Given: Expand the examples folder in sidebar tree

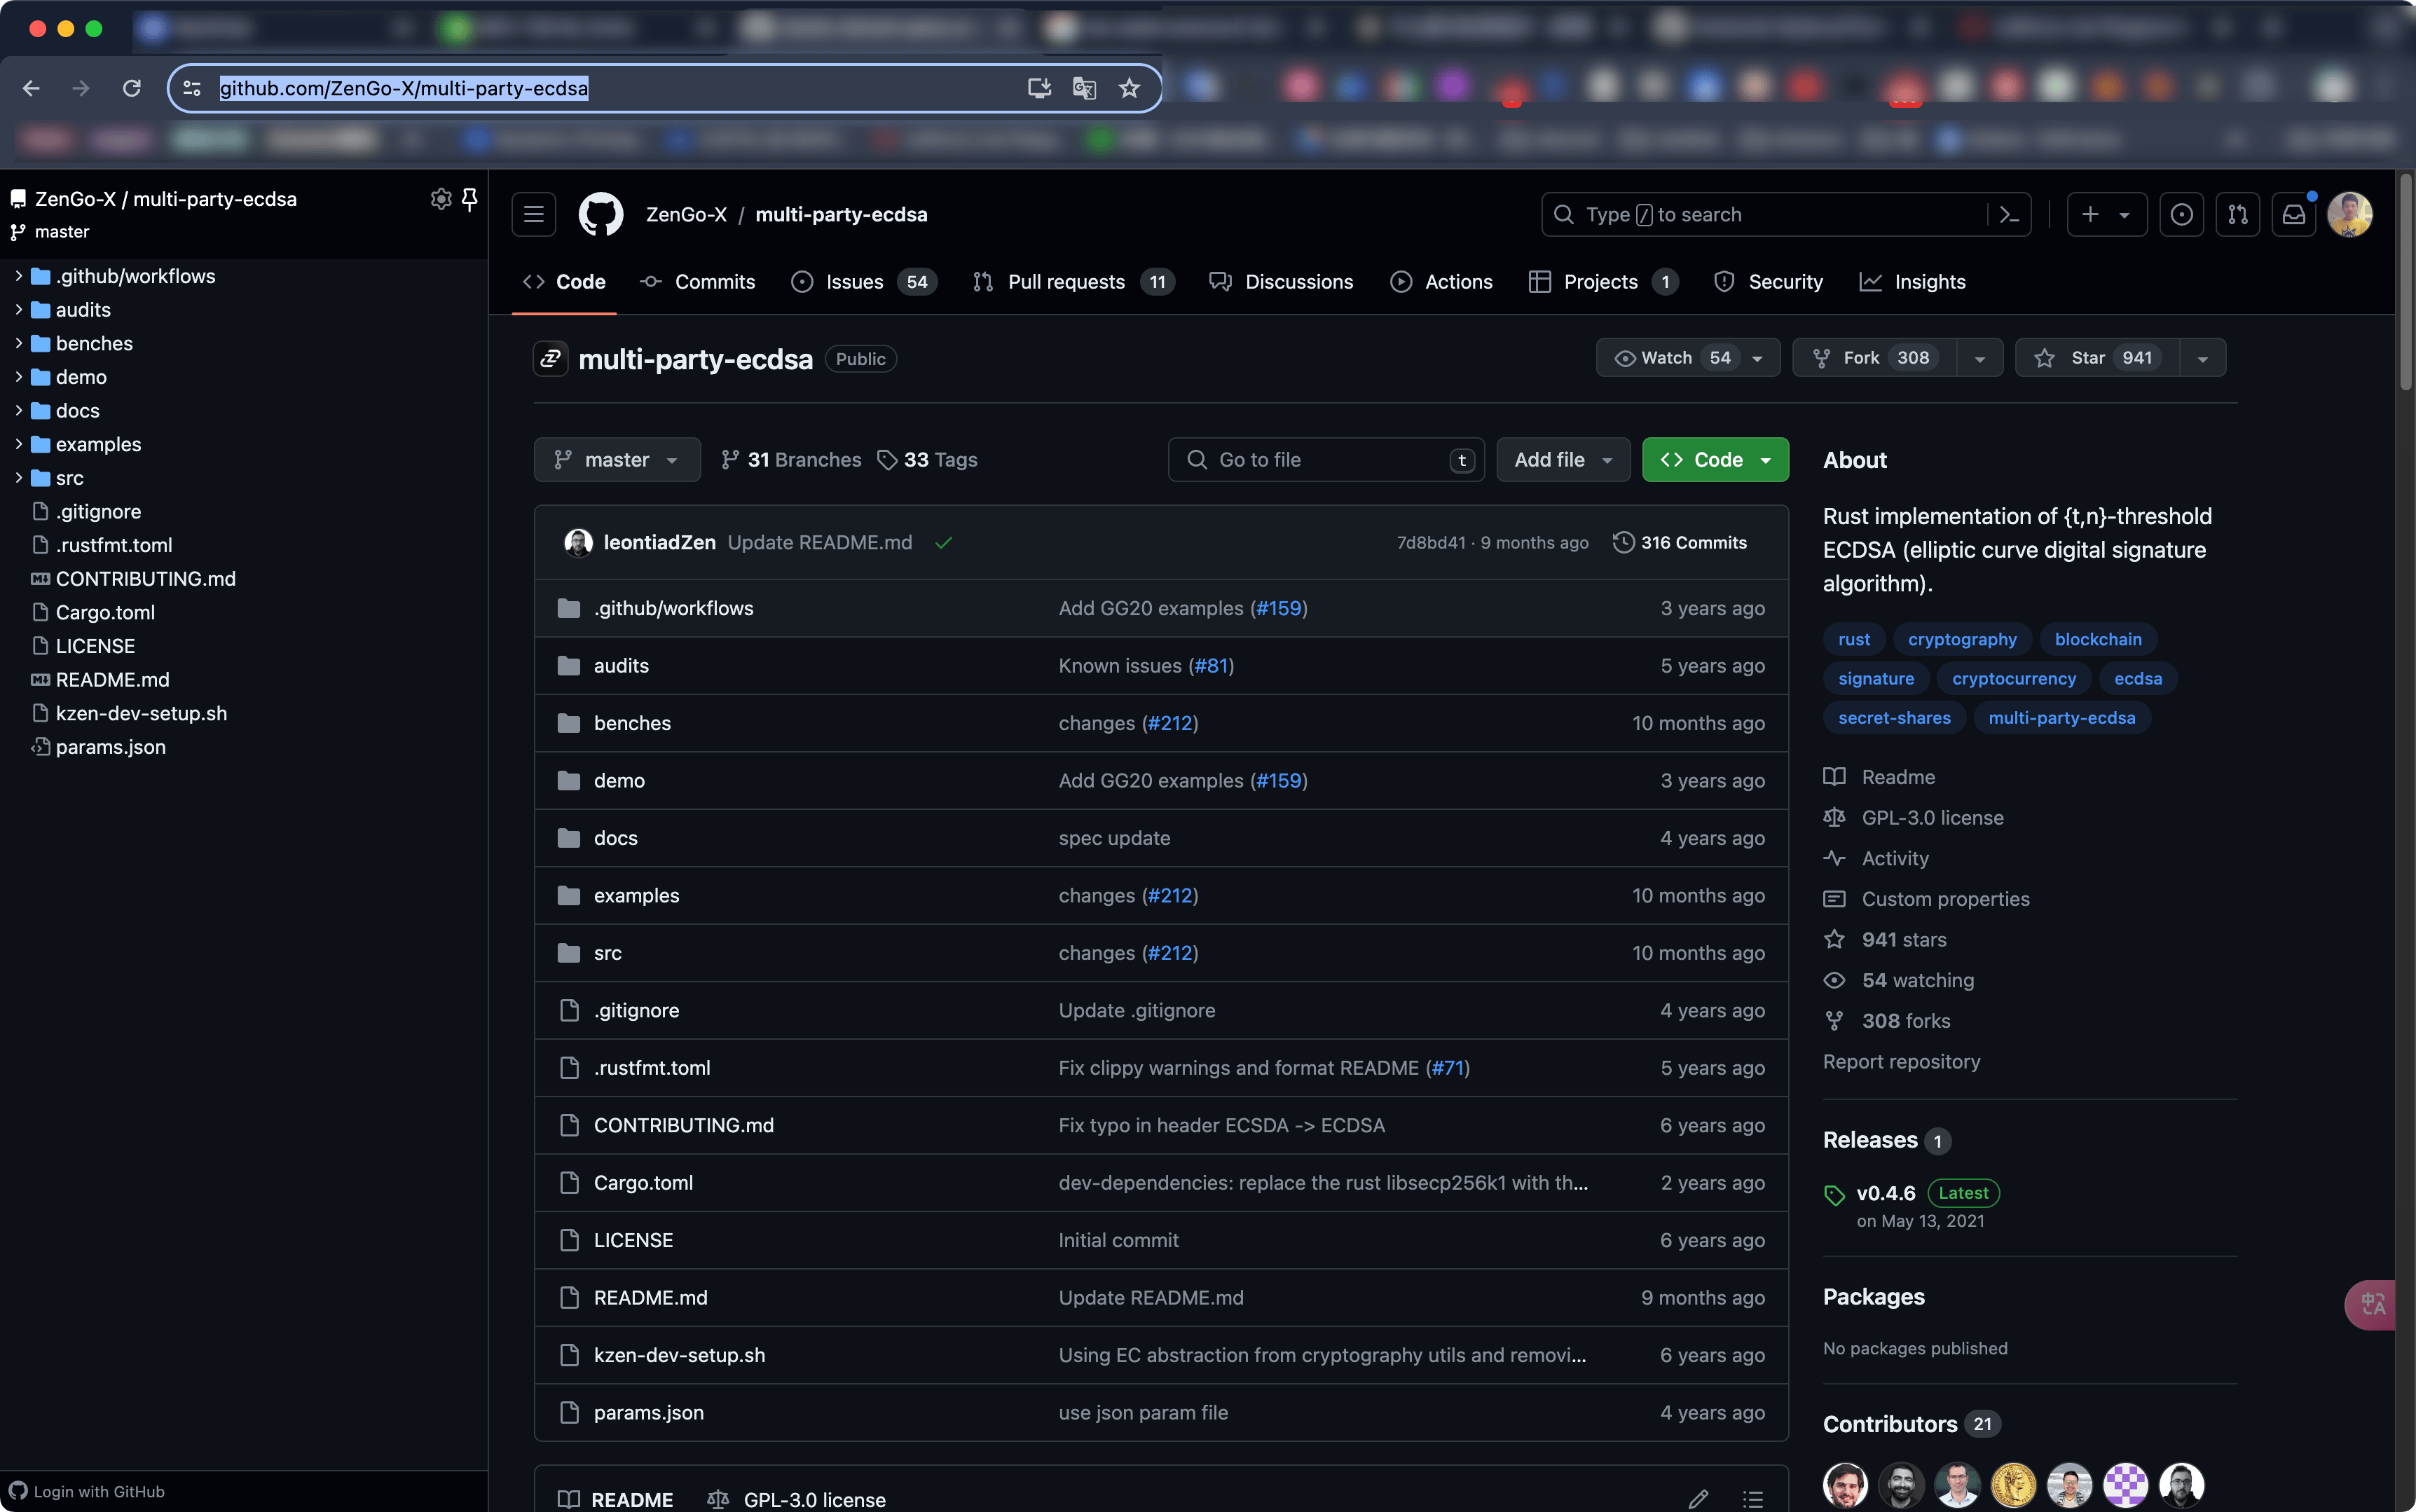Looking at the screenshot, I should coord(18,444).
